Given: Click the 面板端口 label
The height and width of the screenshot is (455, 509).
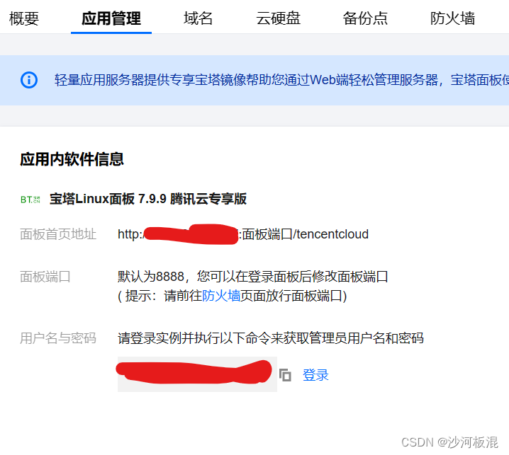Looking at the screenshot, I should click(45, 277).
